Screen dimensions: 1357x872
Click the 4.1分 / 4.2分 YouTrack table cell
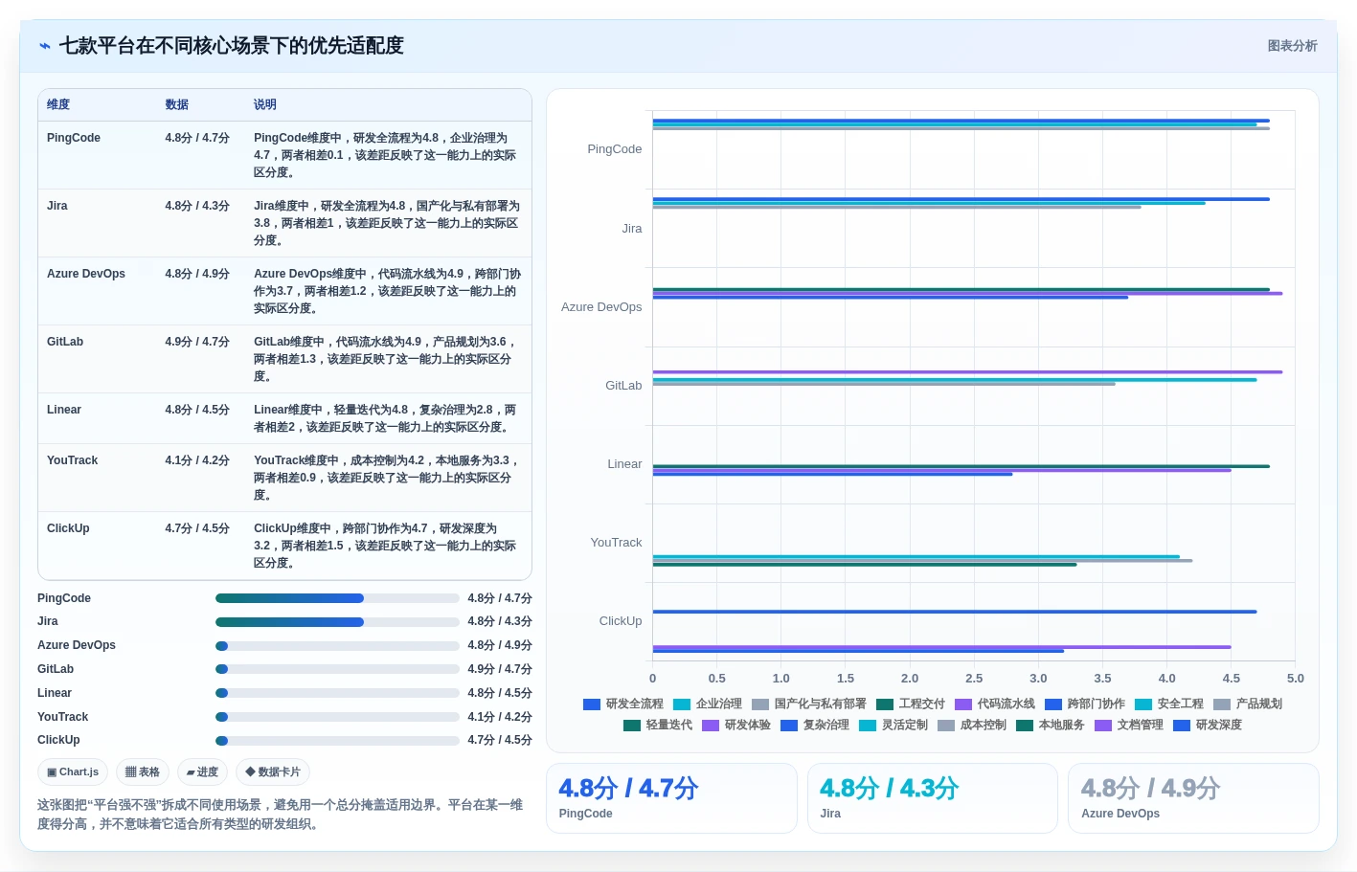coord(197,460)
